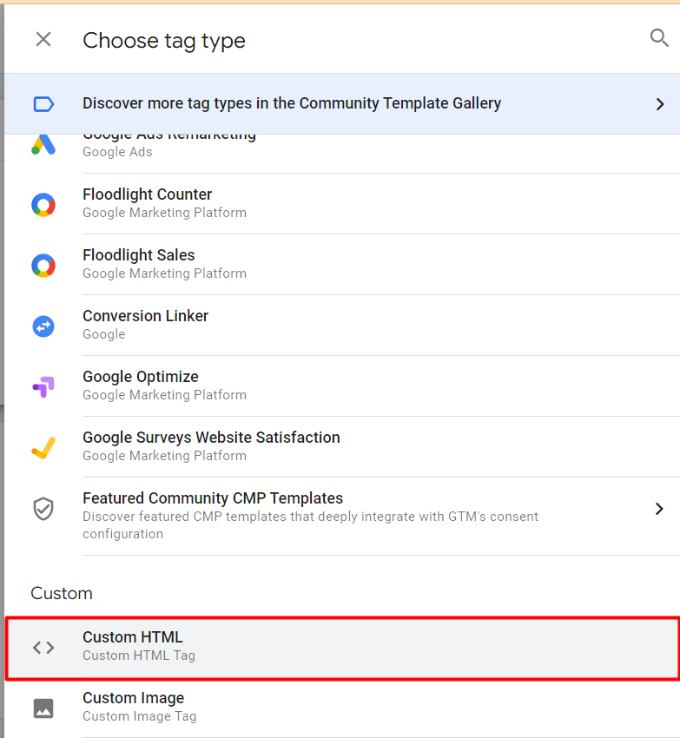Viewport: 680px width, 738px height.
Task: Pick the Conversion Linker tag entry
Action: (x=342, y=326)
